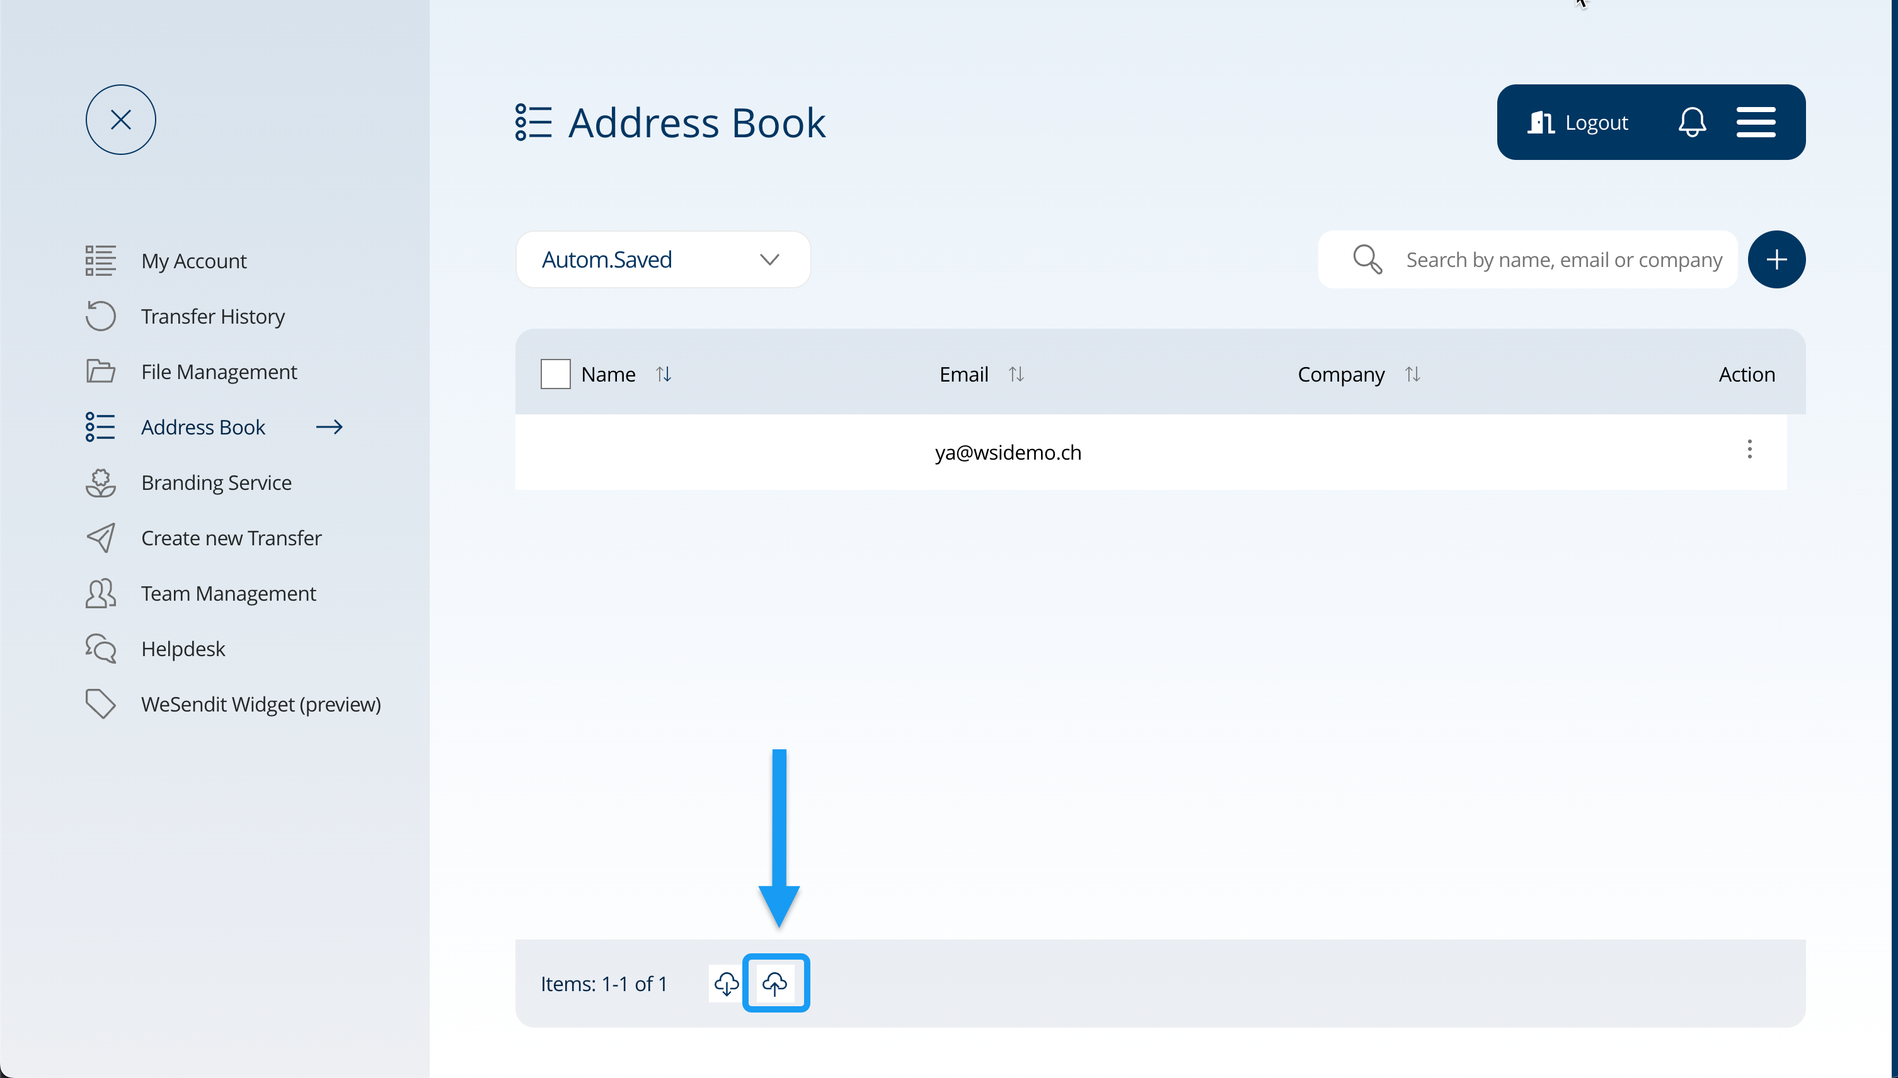Viewport: 1898px width, 1078px height.
Task: Sort by Email column arrows
Action: [x=1016, y=374]
